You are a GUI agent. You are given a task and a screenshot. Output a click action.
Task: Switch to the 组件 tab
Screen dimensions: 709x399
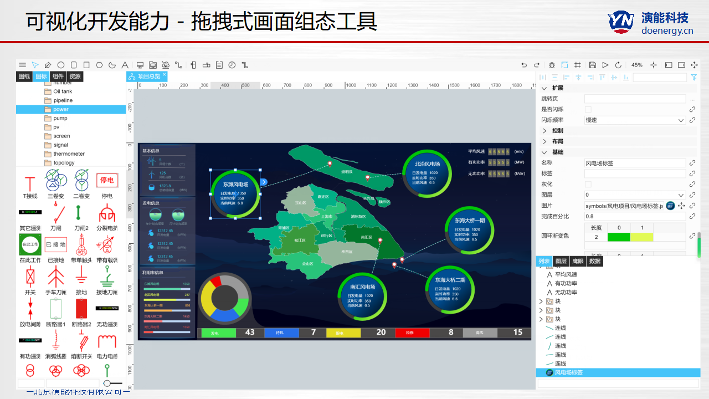pos(58,76)
